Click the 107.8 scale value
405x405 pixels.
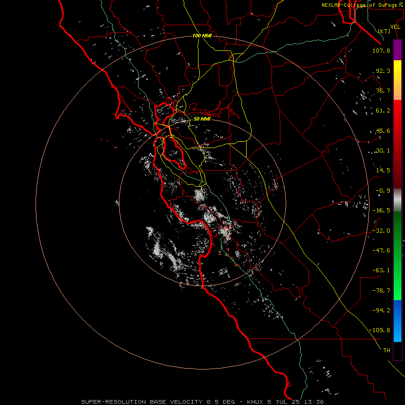(x=381, y=50)
